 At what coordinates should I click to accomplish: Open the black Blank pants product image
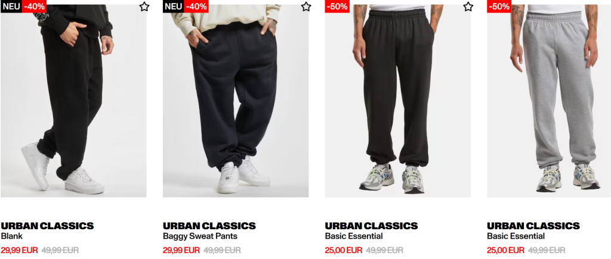(x=73, y=101)
